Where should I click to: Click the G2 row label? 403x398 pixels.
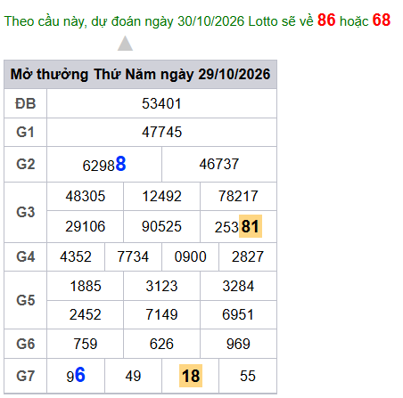(26, 164)
